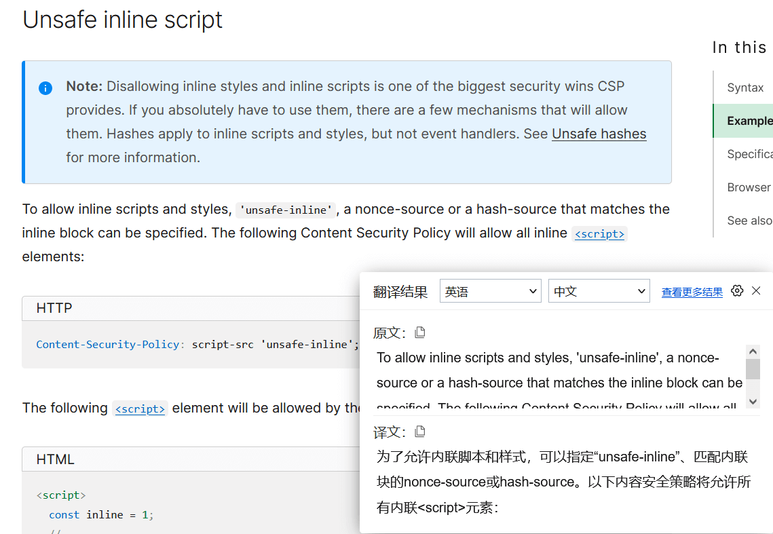Click the 'unsafe-inline' code in paragraph
This screenshot has width=773, height=534.
click(286, 210)
